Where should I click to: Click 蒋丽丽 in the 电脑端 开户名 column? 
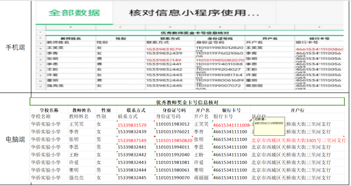[201, 178]
